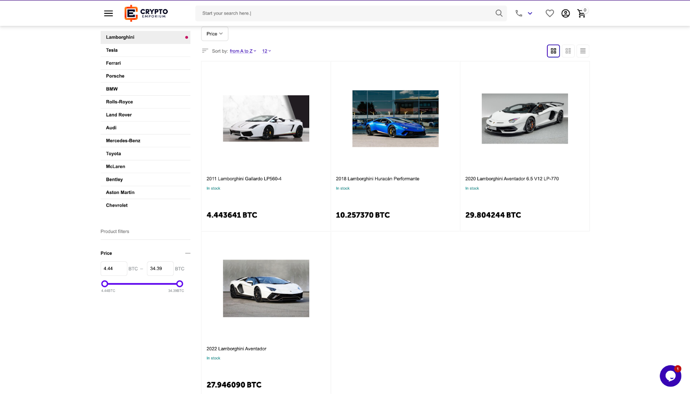Focus the maximum price field 34.39
This screenshot has width=690, height=394.
click(x=160, y=269)
